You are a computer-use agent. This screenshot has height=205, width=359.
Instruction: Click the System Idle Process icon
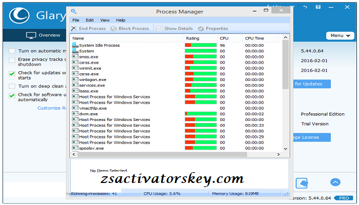pyautogui.click(x=75, y=45)
